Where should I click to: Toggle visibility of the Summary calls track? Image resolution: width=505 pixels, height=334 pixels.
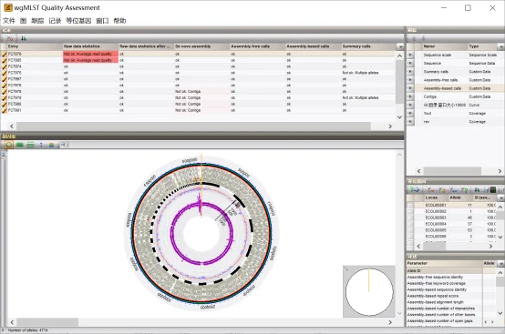[x=410, y=72]
